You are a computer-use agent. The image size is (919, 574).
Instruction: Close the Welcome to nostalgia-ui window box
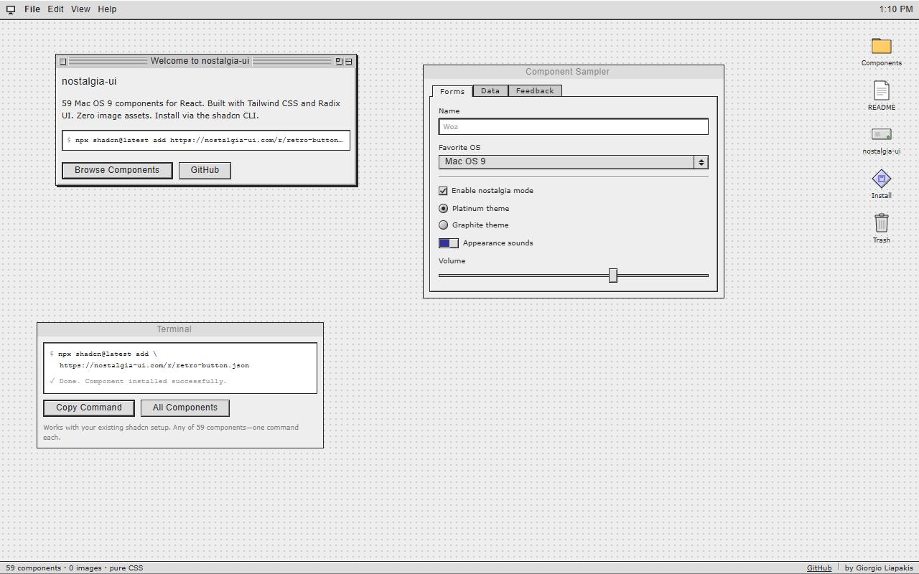(63, 62)
